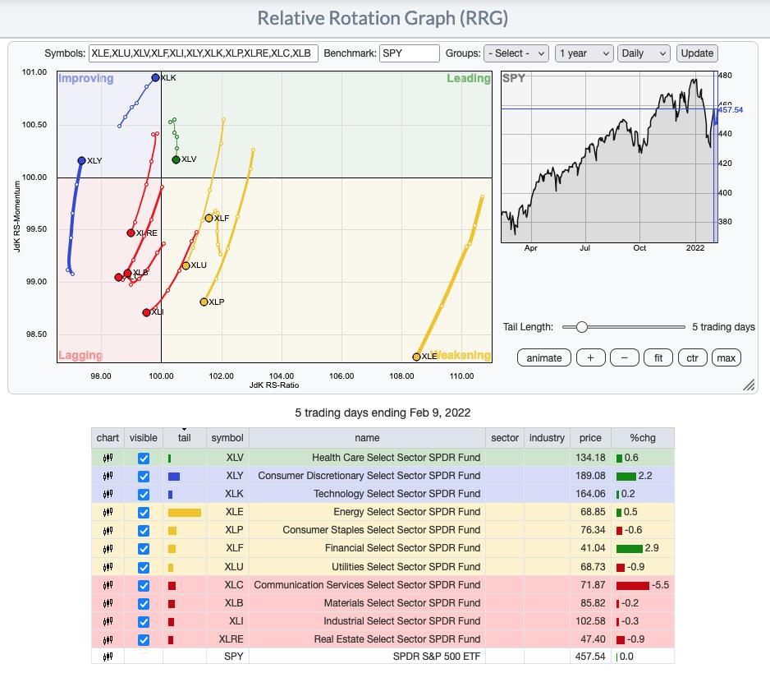Open chart icon for XLY row
This screenshot has width=770, height=673.
pyautogui.click(x=108, y=476)
